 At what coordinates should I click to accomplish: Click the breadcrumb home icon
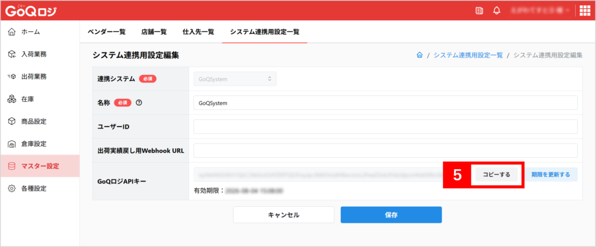[420, 55]
